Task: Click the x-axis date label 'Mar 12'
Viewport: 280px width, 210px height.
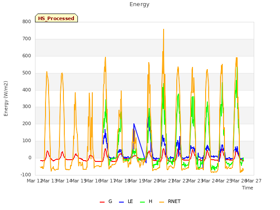Action: 35,181
